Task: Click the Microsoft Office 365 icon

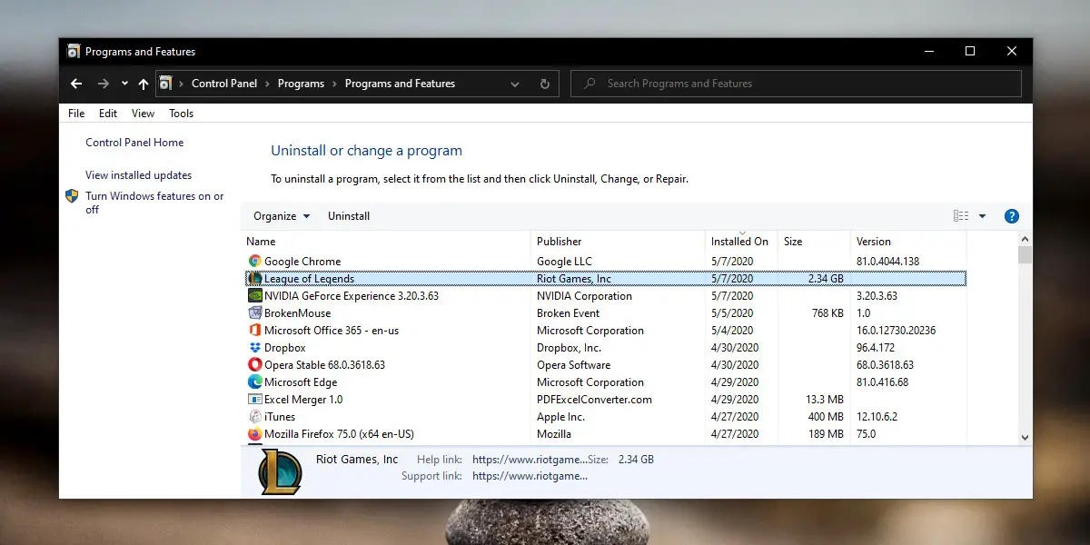Action: click(x=255, y=331)
